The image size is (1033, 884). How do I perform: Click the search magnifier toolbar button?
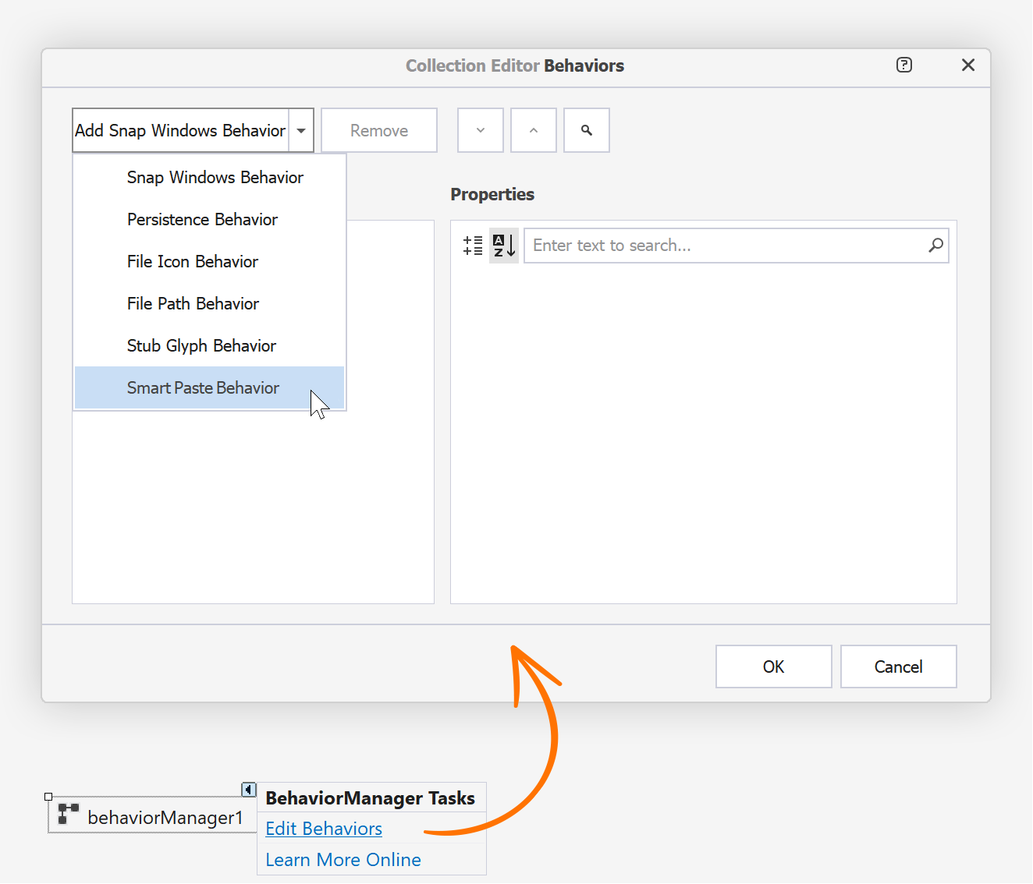(x=587, y=130)
